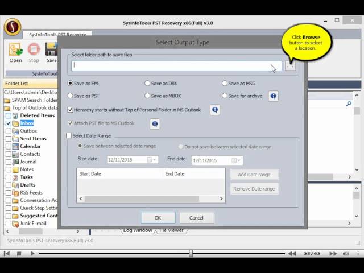
Task: Click the Save floppy disk icon
Action: (51, 49)
